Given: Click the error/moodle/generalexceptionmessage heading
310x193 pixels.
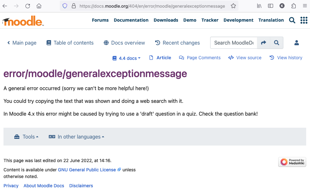Looking at the screenshot, I should click(95, 74).
